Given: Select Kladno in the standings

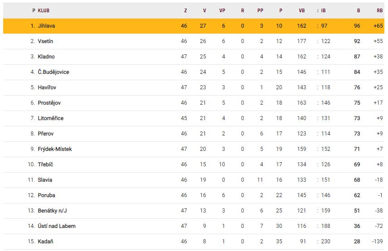Looking at the screenshot, I should tap(46, 57).
